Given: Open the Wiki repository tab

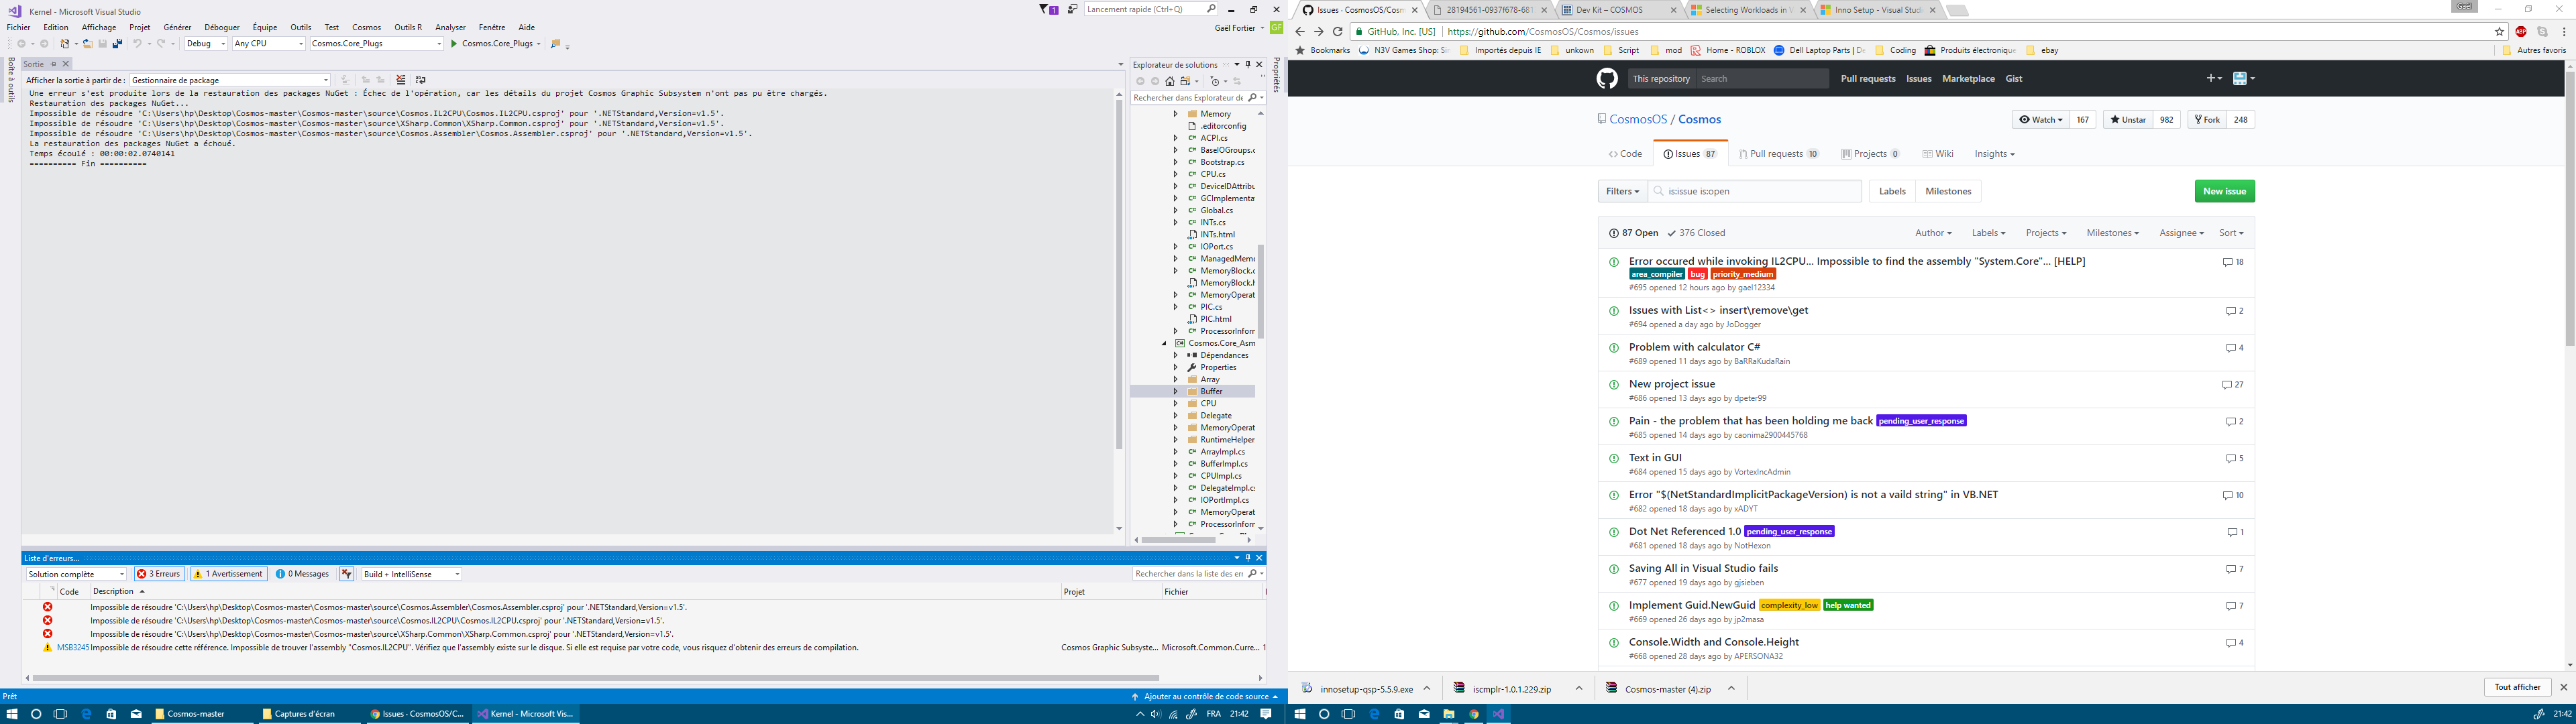Looking at the screenshot, I should 1938,154.
